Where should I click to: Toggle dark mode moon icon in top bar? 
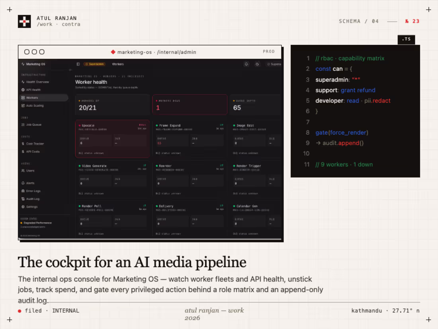(x=257, y=64)
